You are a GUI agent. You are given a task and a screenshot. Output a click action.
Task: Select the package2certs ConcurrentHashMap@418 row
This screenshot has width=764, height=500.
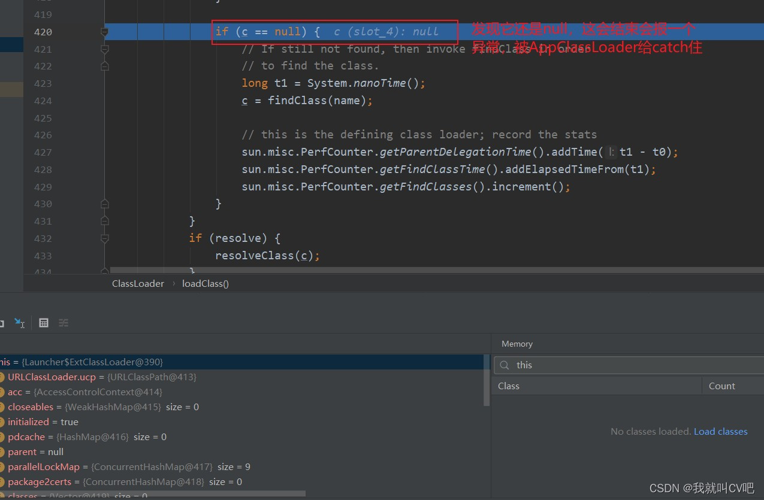point(241,482)
